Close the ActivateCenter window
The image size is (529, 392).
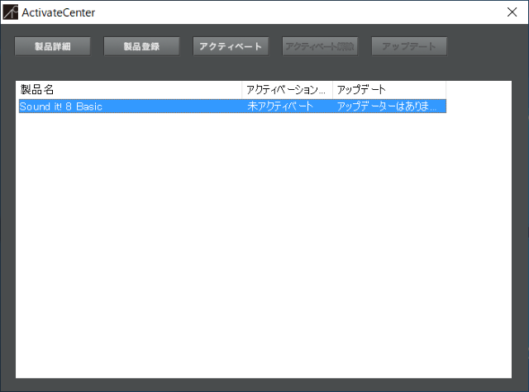point(512,12)
